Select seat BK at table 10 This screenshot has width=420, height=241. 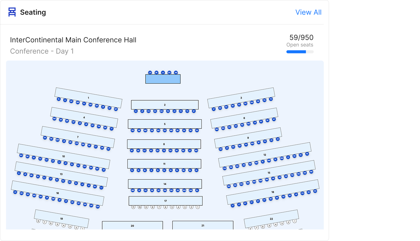pos(28,156)
